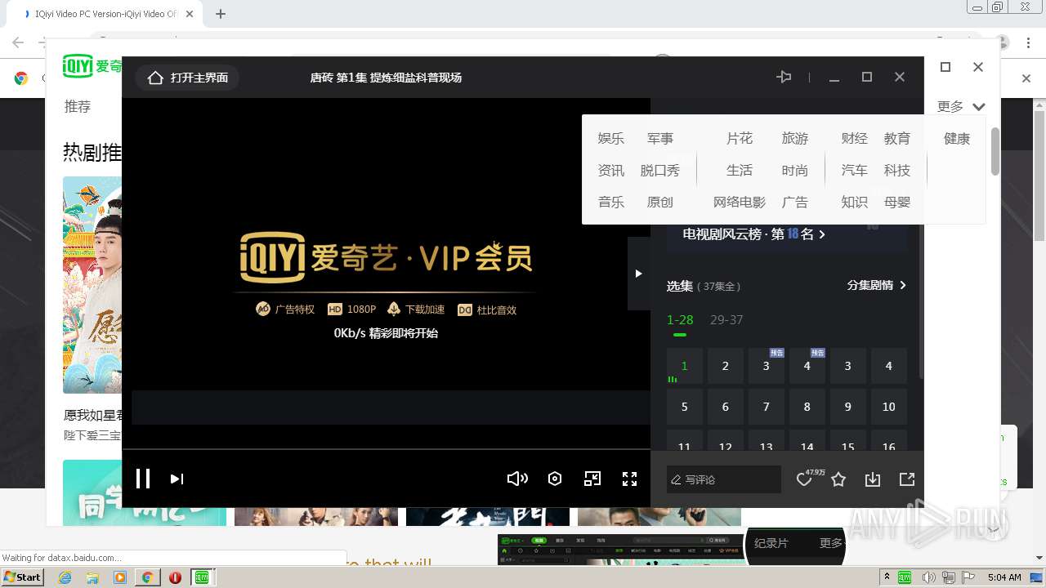Play episode 4 preview with 预告 badge
This screenshot has height=588, width=1046.
807,366
